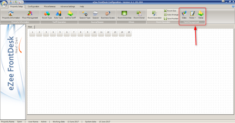
Task: Select room 2
Action: pos(39,33)
